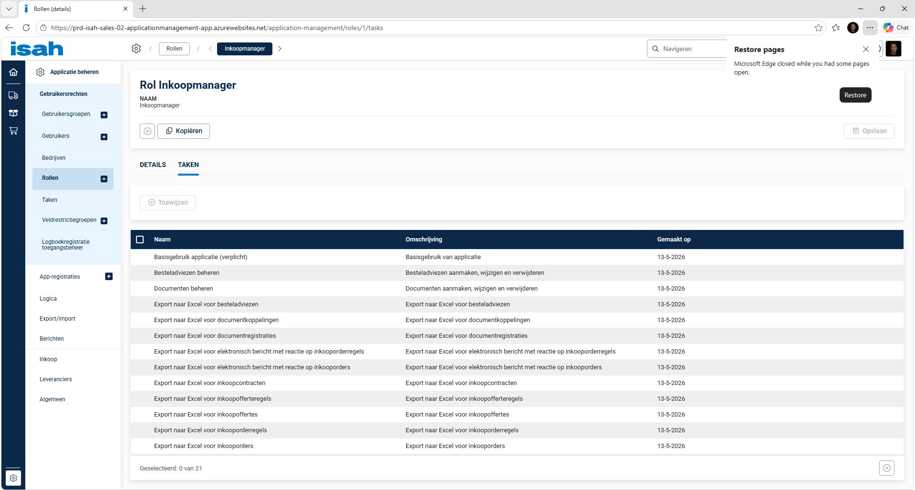This screenshot has width=915, height=490.
Task: Expand Rollen plus button
Action: click(104, 179)
